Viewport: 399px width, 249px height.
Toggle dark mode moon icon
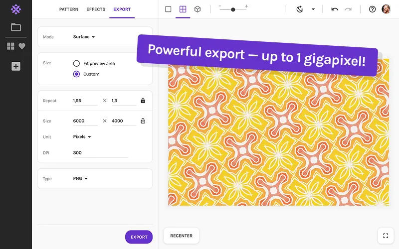300,9
